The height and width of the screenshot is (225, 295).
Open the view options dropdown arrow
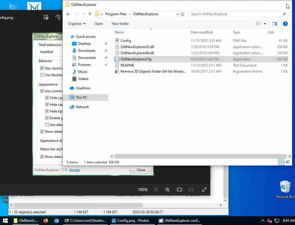[x=265, y=24]
